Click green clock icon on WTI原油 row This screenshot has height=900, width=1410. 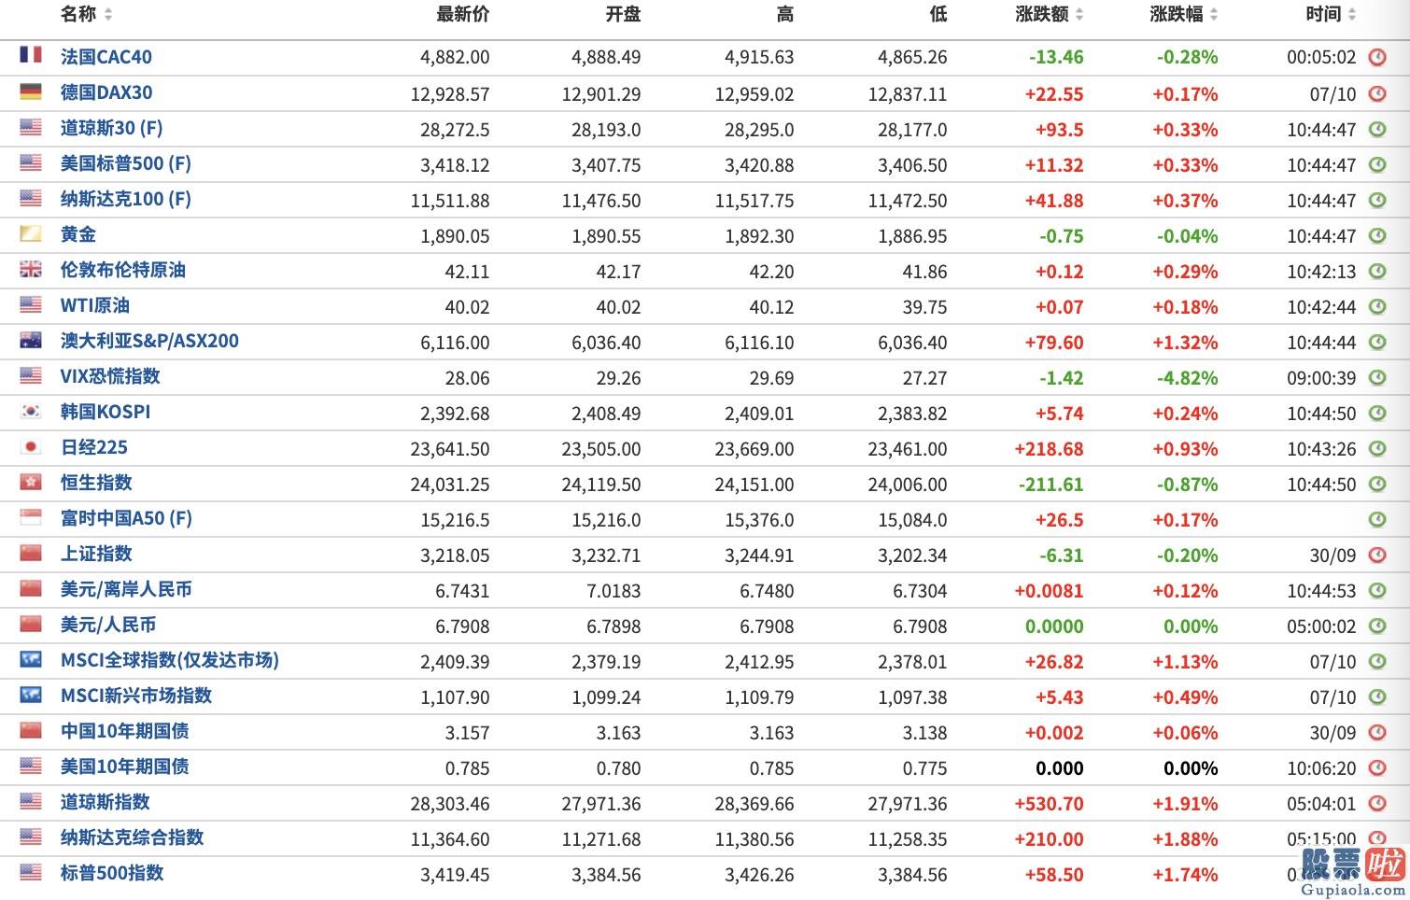(x=1377, y=306)
